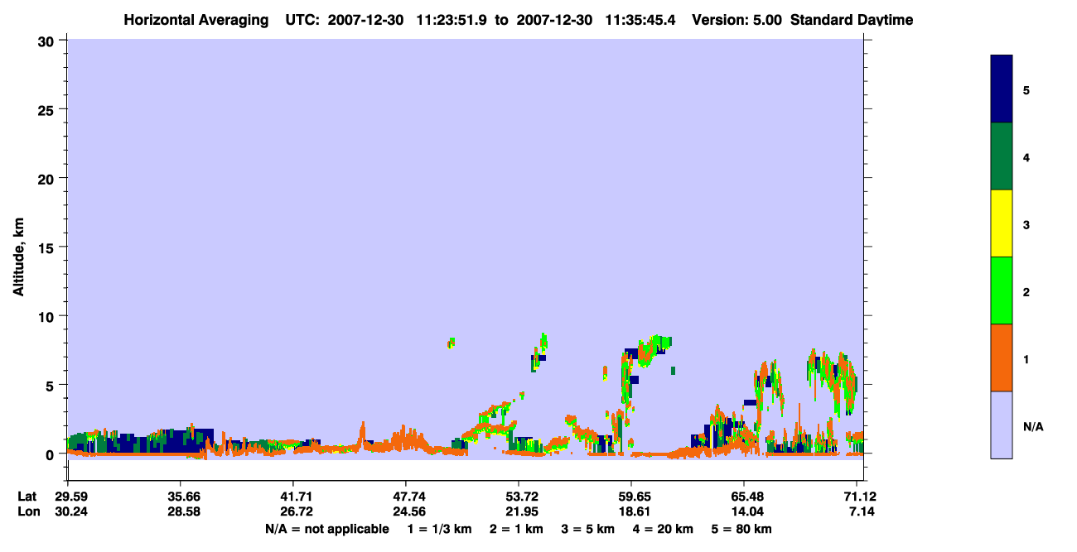Click legend text '3 = 5 km'
This screenshot has width=1077, height=552.
[587, 529]
